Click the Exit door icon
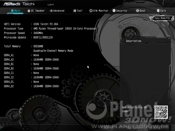 (x=158, y=10)
